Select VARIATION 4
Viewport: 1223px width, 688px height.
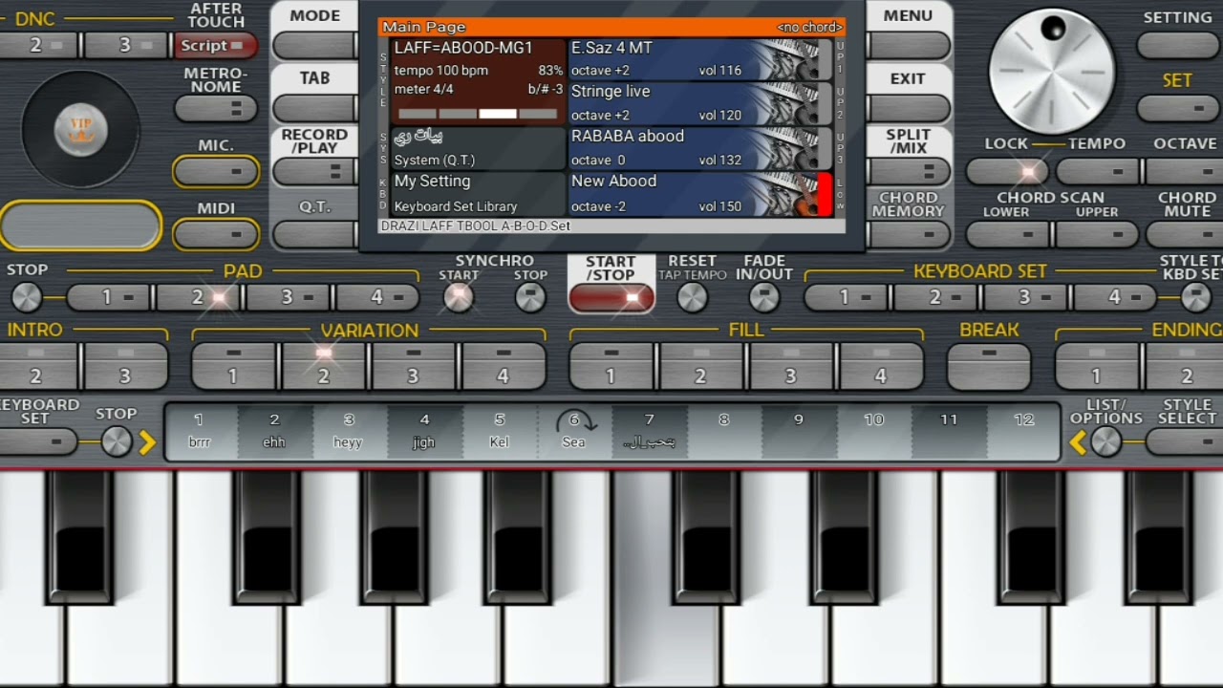503,366
